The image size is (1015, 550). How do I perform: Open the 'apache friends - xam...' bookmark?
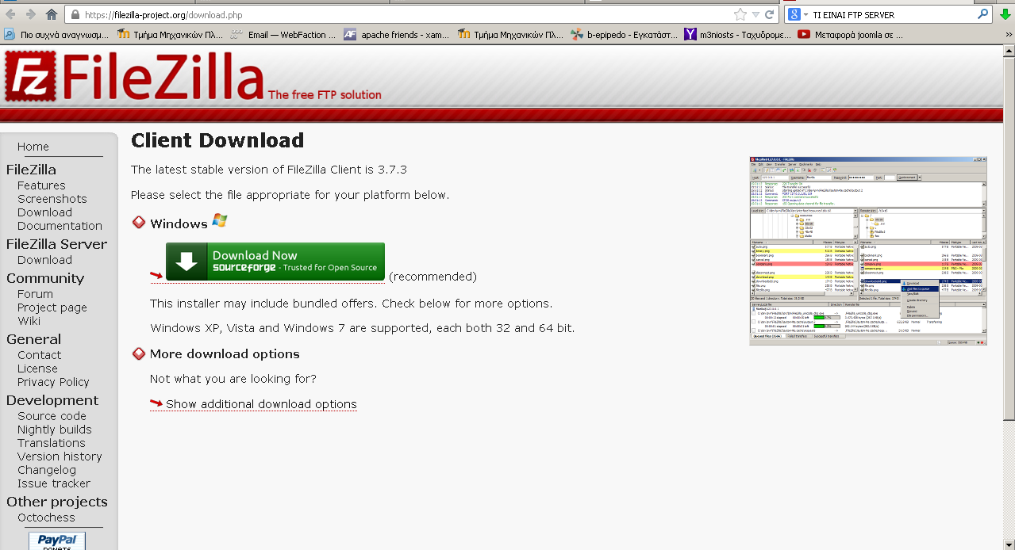(397, 34)
